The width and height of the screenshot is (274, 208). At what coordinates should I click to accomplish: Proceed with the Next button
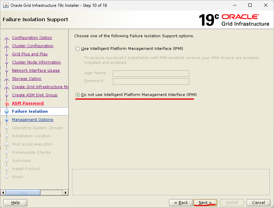205,203
